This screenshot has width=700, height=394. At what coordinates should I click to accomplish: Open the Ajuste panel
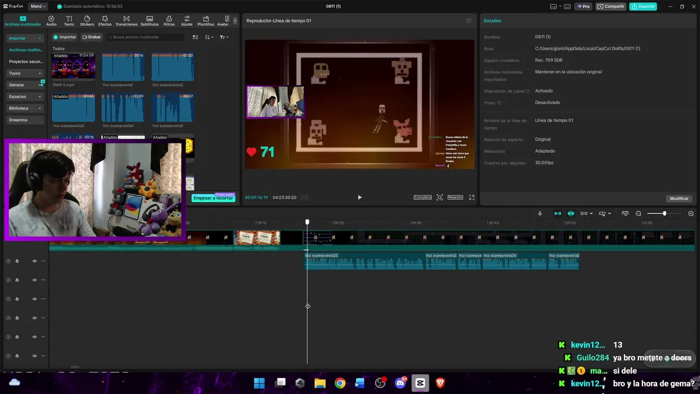pyautogui.click(x=187, y=21)
